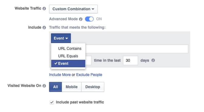Select the All device button
The height and width of the screenshot is (112, 204).
point(56,87)
